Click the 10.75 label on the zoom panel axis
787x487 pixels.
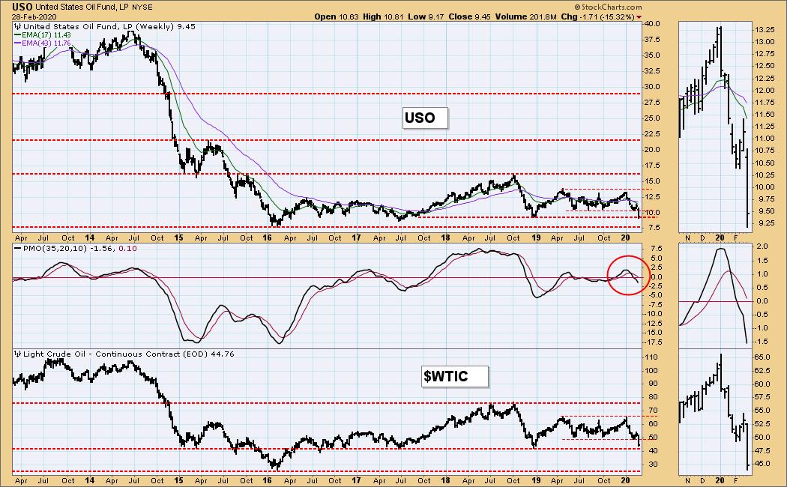(x=765, y=151)
